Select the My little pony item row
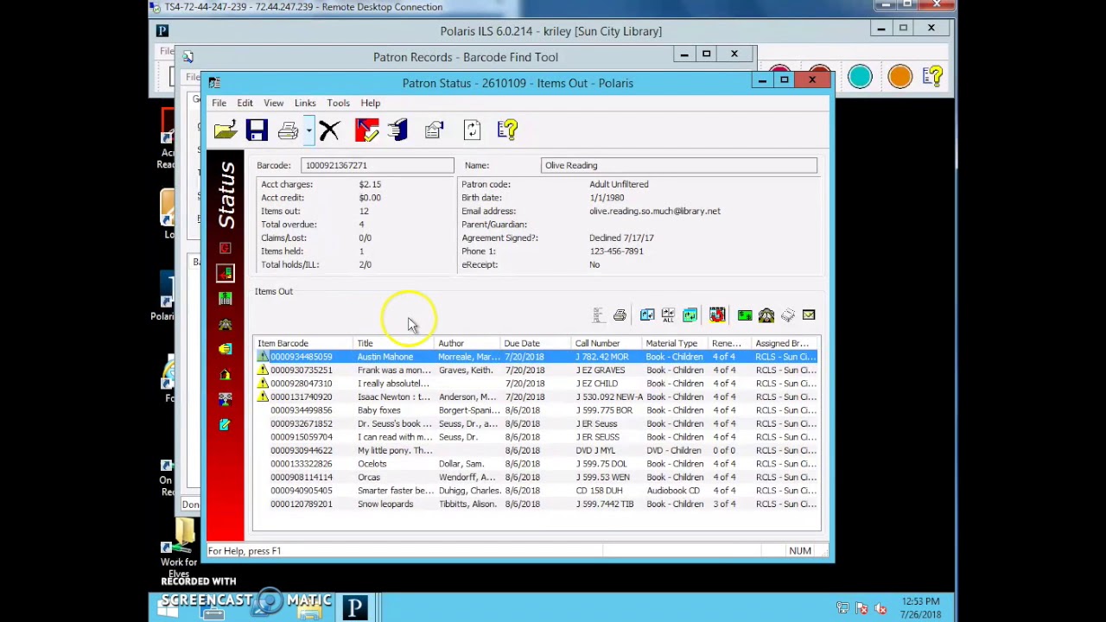This screenshot has width=1106, height=622. (537, 450)
